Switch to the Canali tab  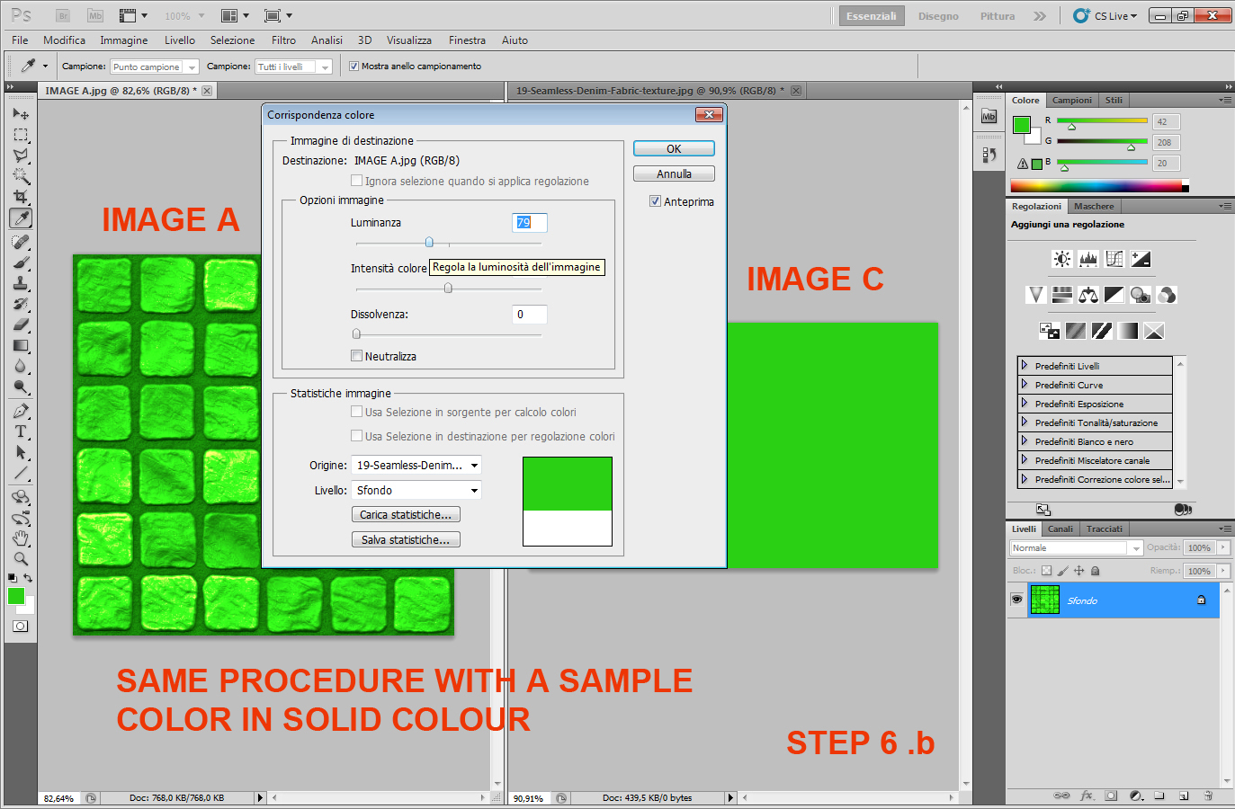tap(1060, 529)
